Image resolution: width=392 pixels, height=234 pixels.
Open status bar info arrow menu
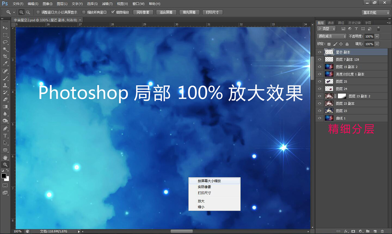[x=79, y=231]
